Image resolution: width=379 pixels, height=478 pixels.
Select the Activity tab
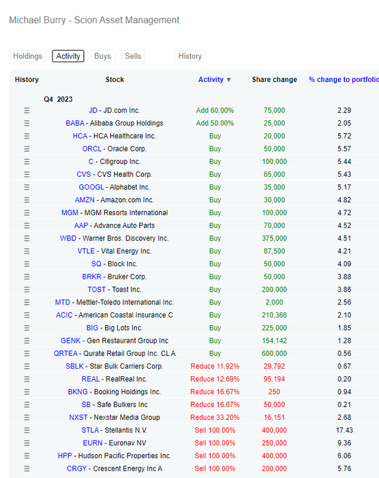[68, 56]
